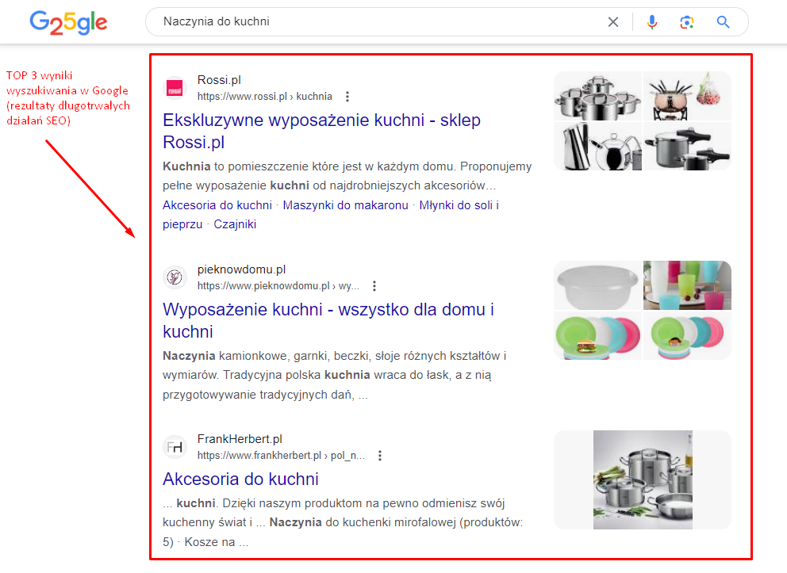
Task: Open Akcesoria do kuchni sitelink under Rossi
Action: (x=217, y=205)
